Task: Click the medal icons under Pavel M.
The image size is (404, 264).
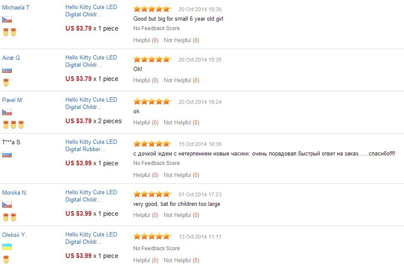Action: (13, 124)
